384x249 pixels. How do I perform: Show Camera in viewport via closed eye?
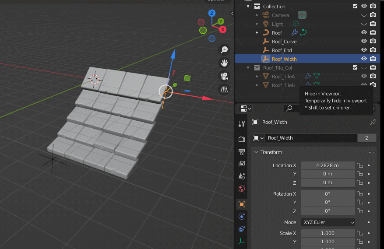pos(364,15)
